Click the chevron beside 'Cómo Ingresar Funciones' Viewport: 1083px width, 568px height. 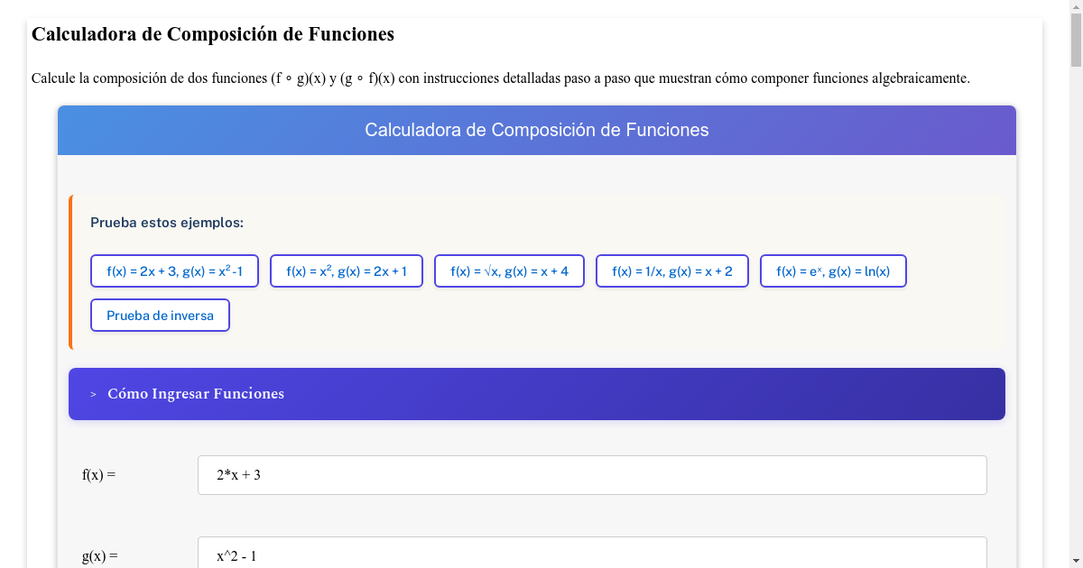point(91,394)
